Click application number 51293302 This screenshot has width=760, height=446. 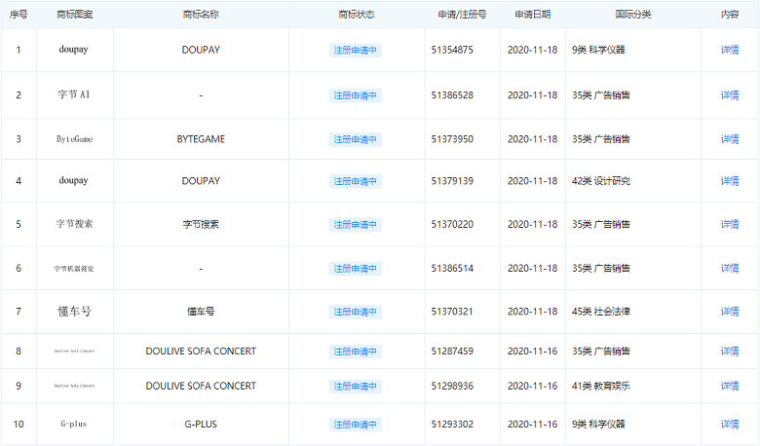coord(452,425)
